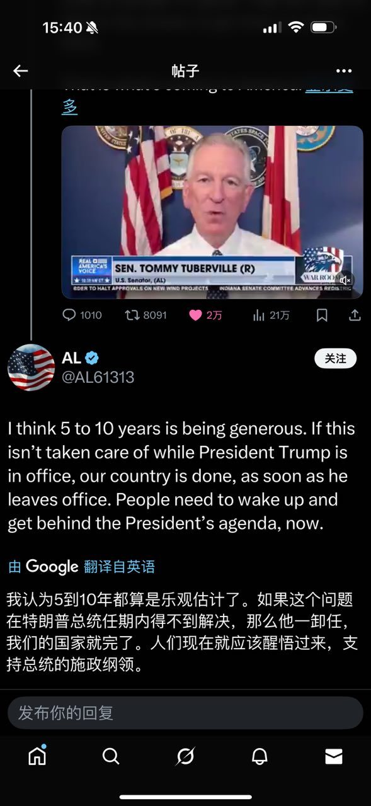
Task: Tap the 由 Google 翻译自英语 translation link
Action: click(x=81, y=566)
